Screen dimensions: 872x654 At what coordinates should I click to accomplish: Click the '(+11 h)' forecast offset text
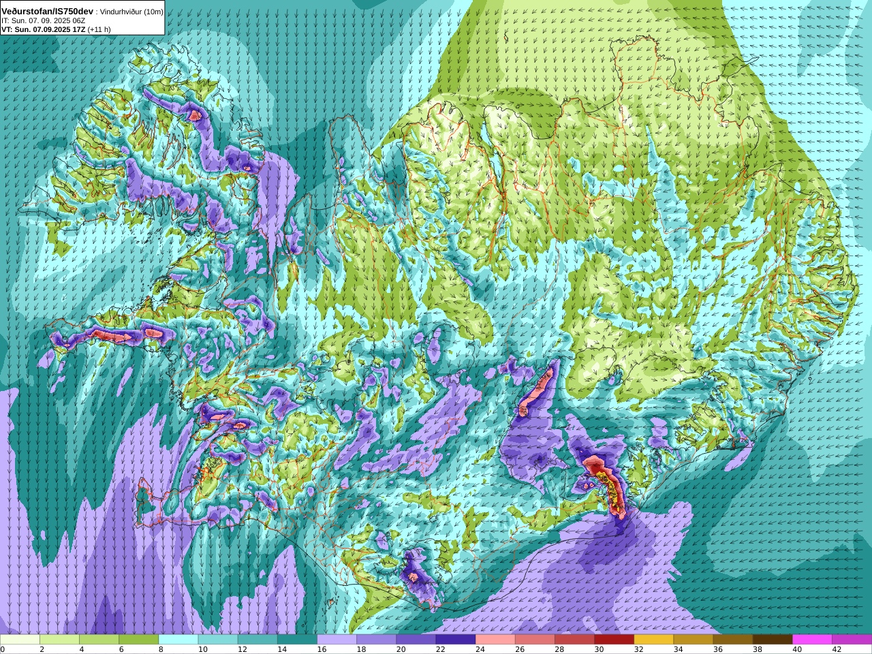click(99, 29)
